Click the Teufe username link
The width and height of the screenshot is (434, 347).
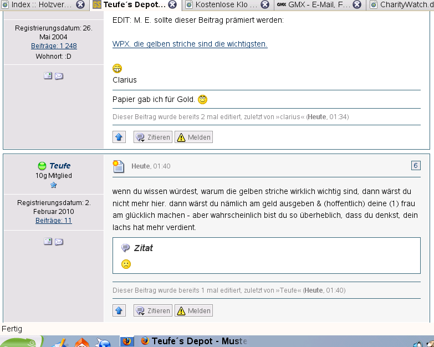point(59,166)
